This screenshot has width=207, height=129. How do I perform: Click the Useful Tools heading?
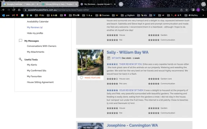[x=31, y=60]
